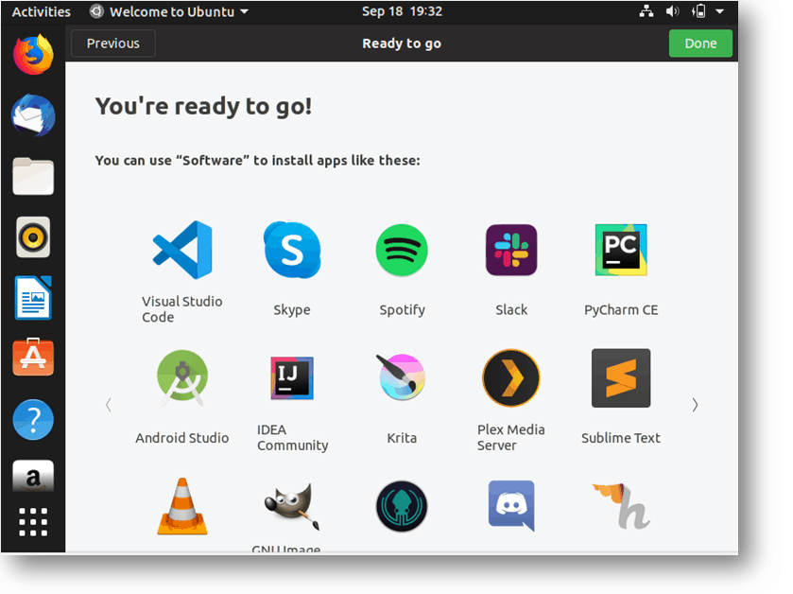Click the volume icon in top bar

coord(672,11)
